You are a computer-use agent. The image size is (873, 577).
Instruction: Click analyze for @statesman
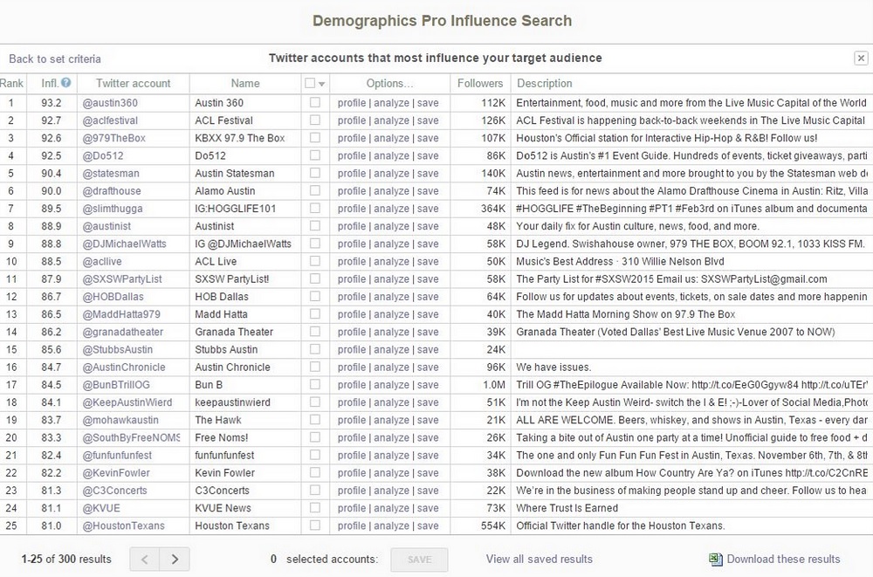coord(391,174)
